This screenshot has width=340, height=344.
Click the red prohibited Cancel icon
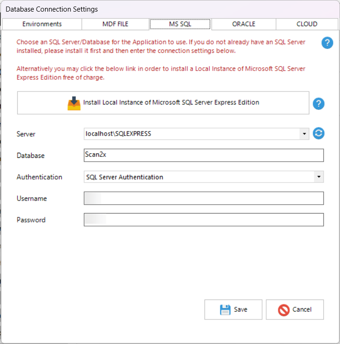click(284, 310)
